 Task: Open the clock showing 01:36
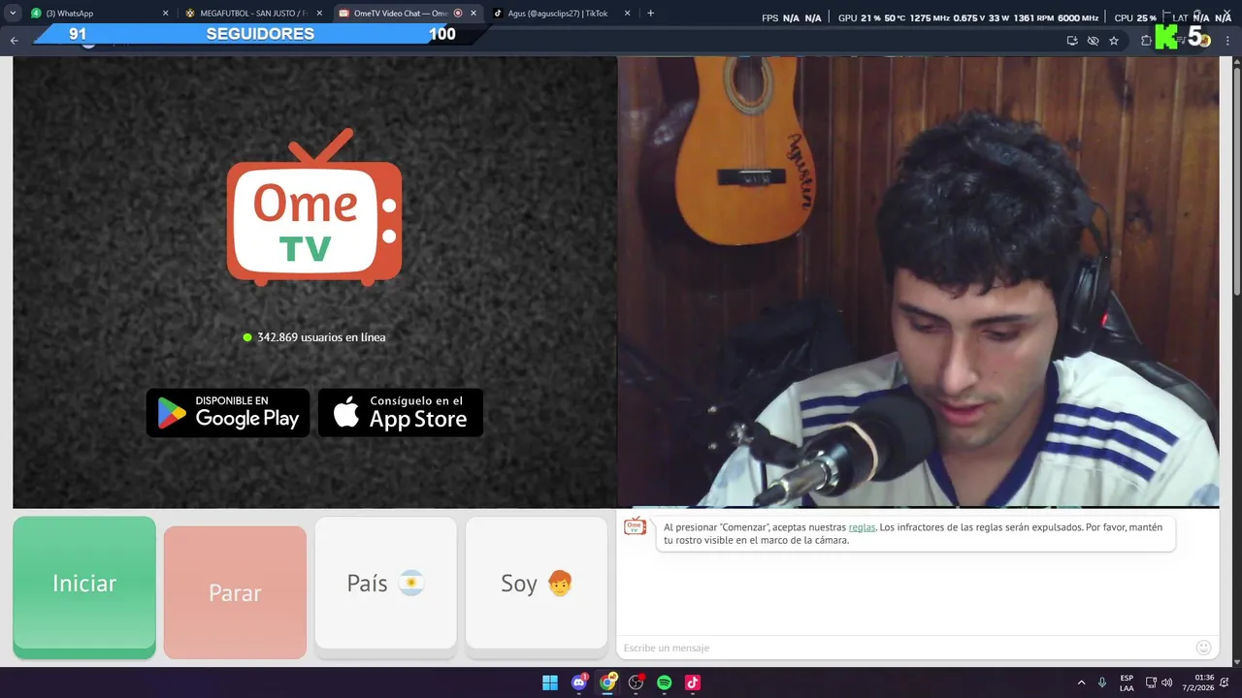tap(1198, 682)
